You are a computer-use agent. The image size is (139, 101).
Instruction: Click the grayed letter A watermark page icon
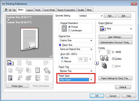[x=28, y=70]
